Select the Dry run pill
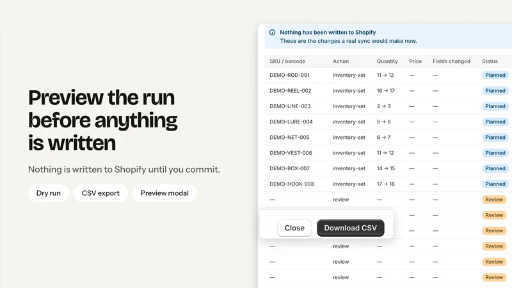The width and height of the screenshot is (512, 288). pyautogui.click(x=49, y=193)
